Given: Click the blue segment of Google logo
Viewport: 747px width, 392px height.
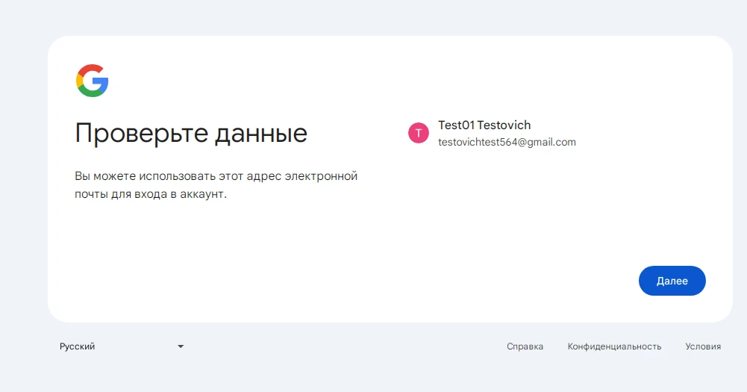Looking at the screenshot, I should [101, 82].
